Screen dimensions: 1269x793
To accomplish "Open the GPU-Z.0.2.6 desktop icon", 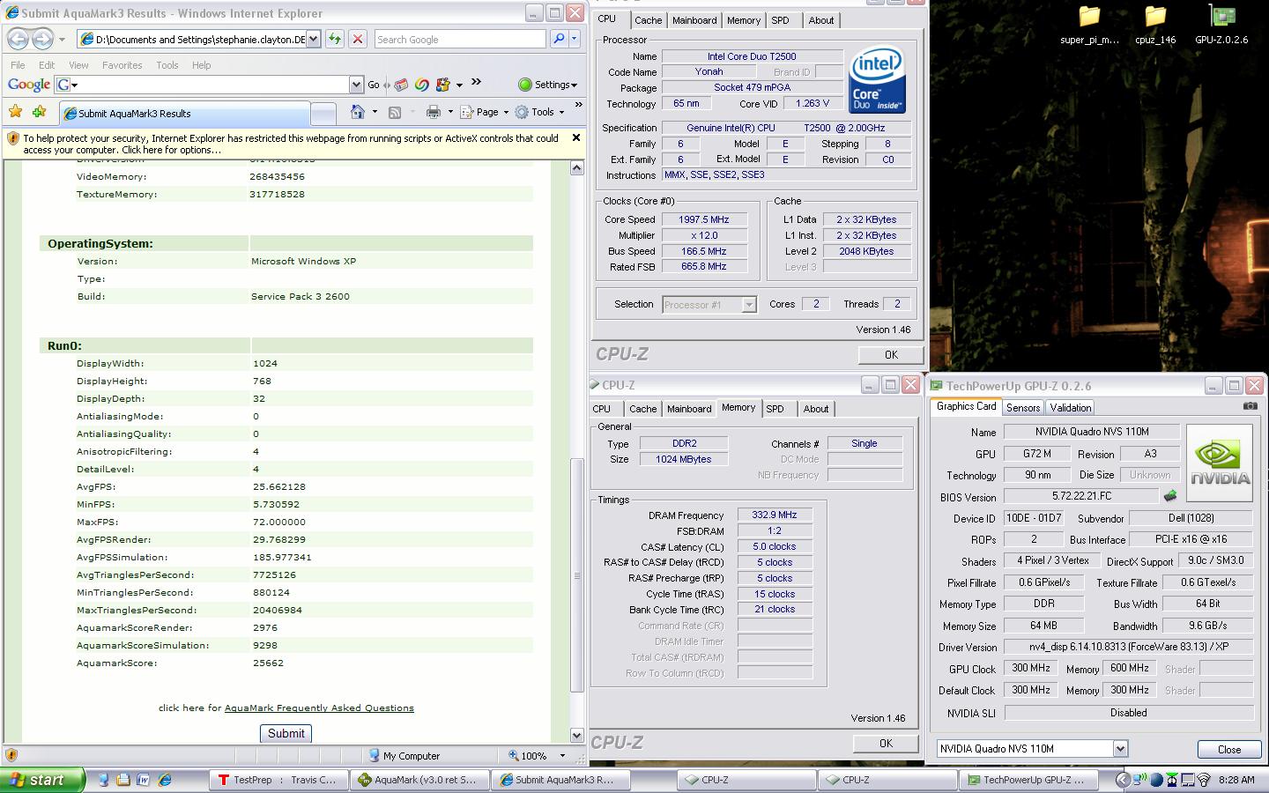I will tap(1221, 25).
